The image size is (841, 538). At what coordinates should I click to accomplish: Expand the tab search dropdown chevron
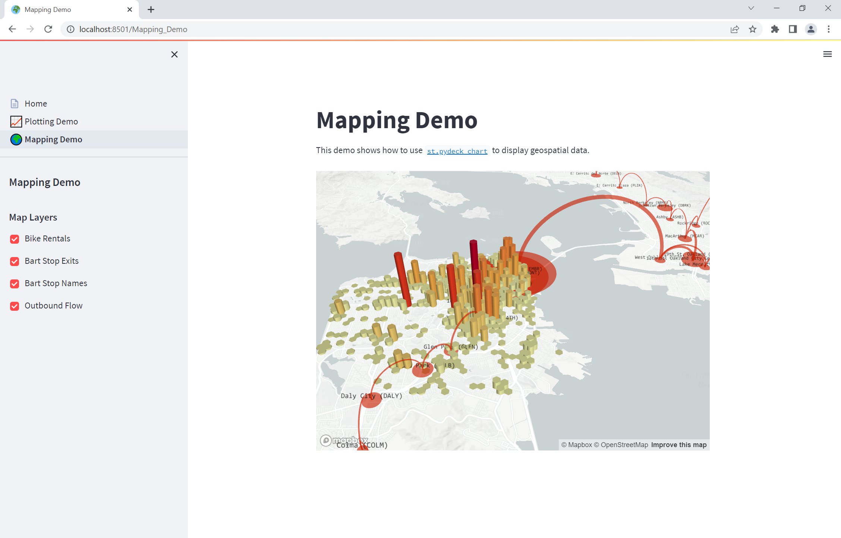(751, 8)
